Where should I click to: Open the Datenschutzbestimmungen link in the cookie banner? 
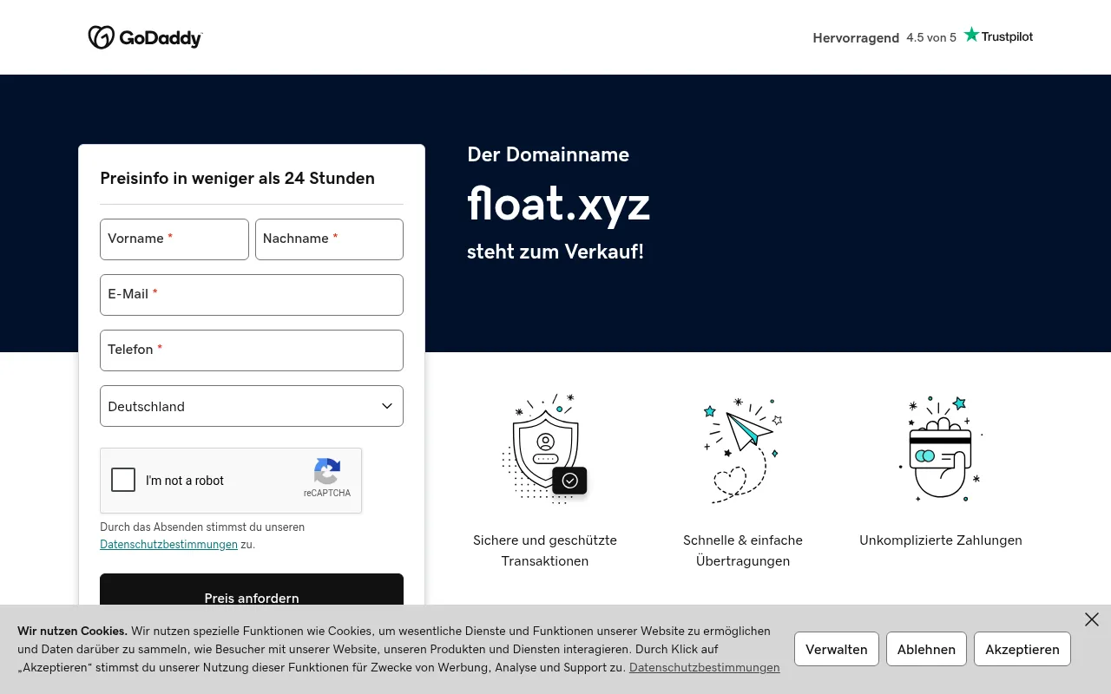[704, 668]
